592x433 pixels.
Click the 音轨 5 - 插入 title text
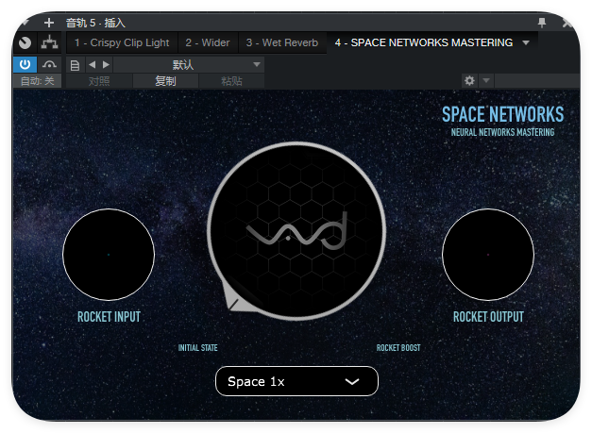[x=95, y=23]
